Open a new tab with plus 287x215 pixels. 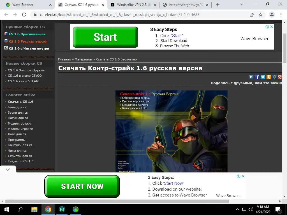tap(217, 5)
